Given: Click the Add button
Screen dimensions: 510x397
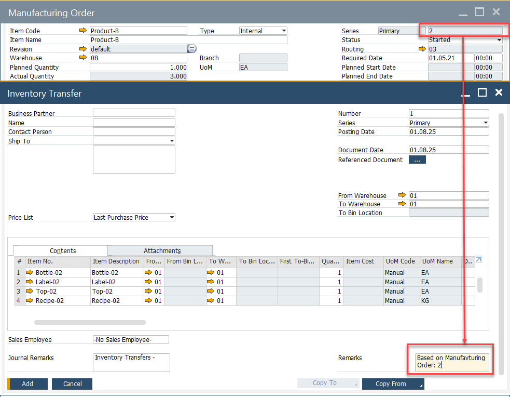Looking at the screenshot, I should (27, 383).
